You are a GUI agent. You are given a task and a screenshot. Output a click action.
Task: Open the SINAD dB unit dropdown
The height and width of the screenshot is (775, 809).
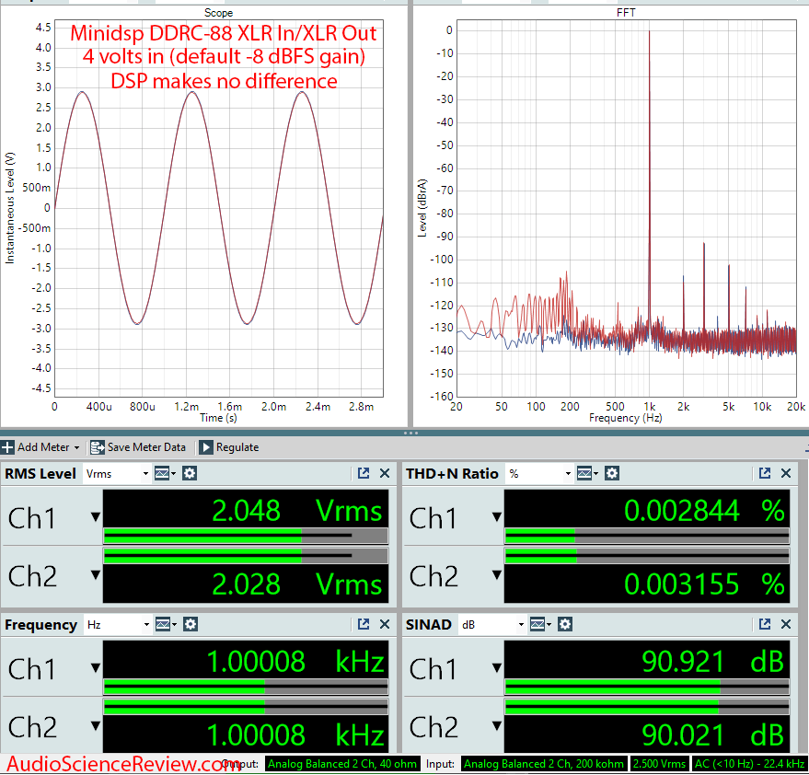(x=491, y=625)
